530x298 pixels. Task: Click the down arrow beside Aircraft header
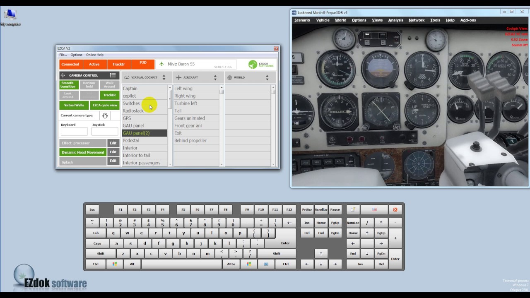click(215, 79)
